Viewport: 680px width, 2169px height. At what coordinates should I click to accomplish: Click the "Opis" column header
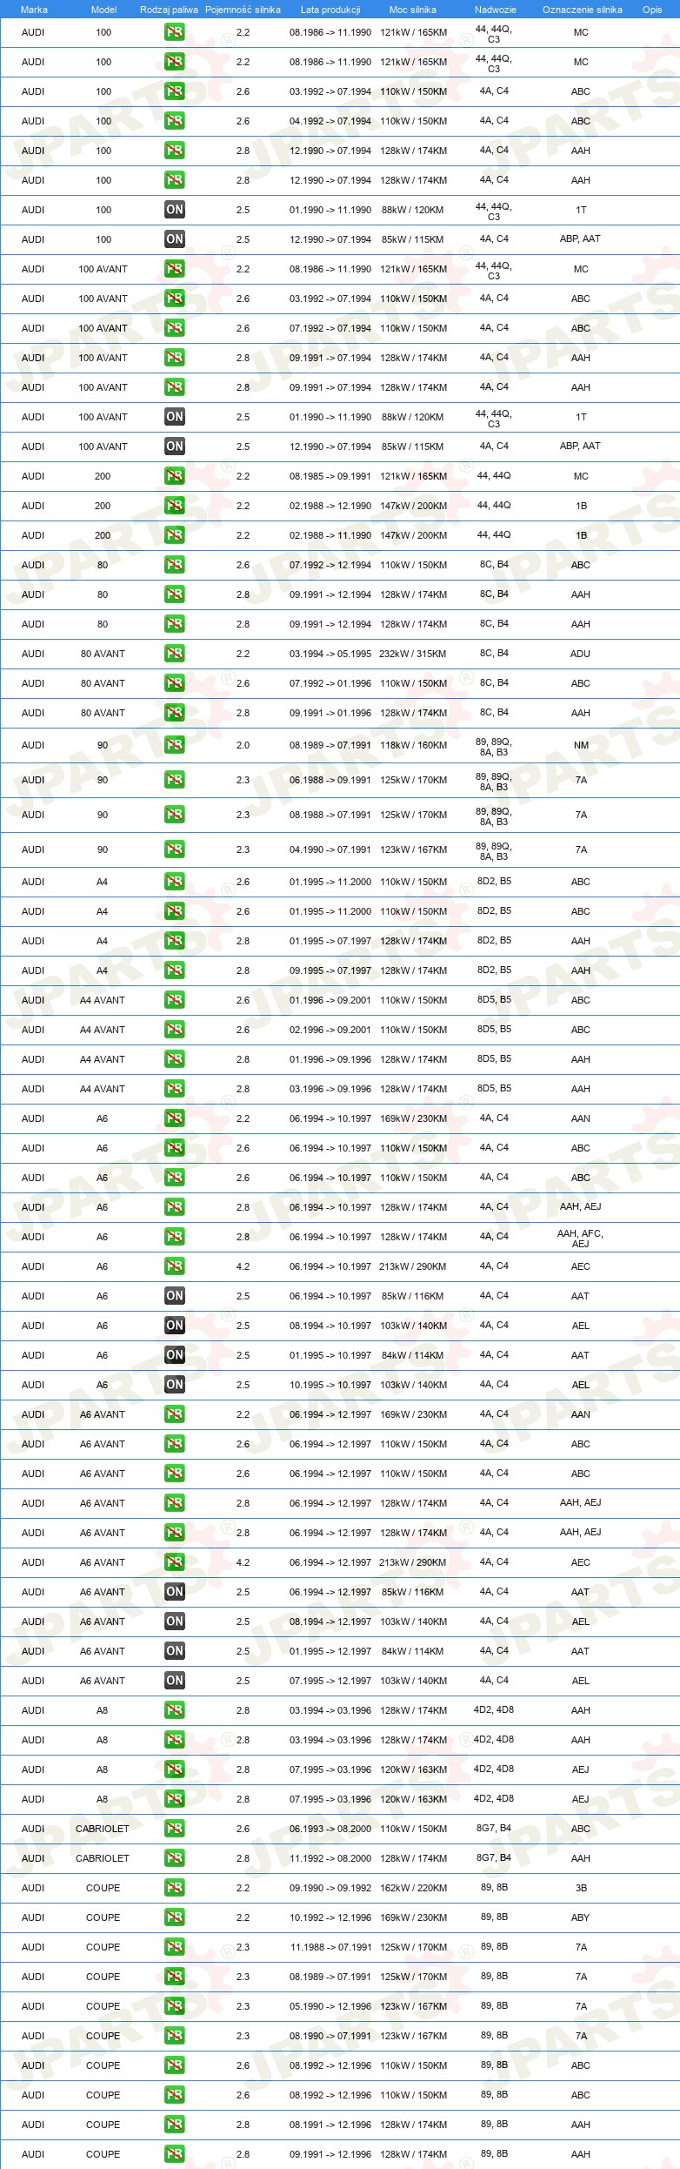pos(652,10)
